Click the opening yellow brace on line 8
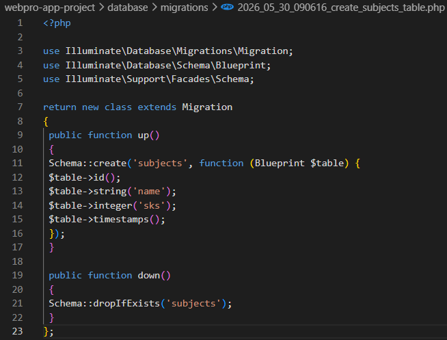This screenshot has height=340, width=447. [46, 121]
